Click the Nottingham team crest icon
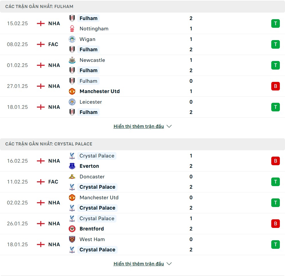 coord(72,29)
